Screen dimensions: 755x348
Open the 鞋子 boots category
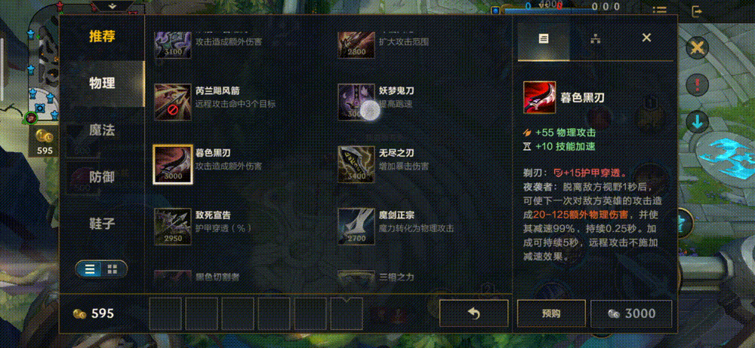tap(102, 224)
